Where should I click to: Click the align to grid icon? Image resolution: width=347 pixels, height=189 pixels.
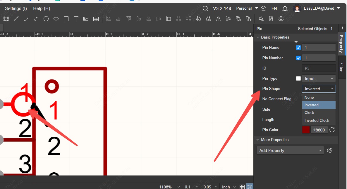tap(169, 19)
